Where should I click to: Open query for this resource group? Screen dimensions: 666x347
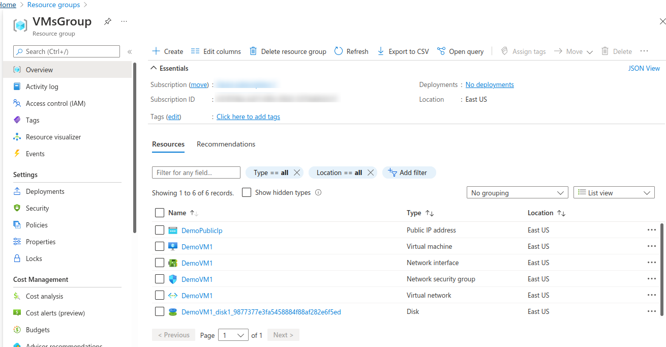click(x=461, y=51)
